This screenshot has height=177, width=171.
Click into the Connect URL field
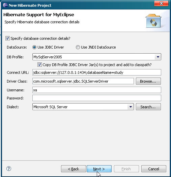point(97,72)
